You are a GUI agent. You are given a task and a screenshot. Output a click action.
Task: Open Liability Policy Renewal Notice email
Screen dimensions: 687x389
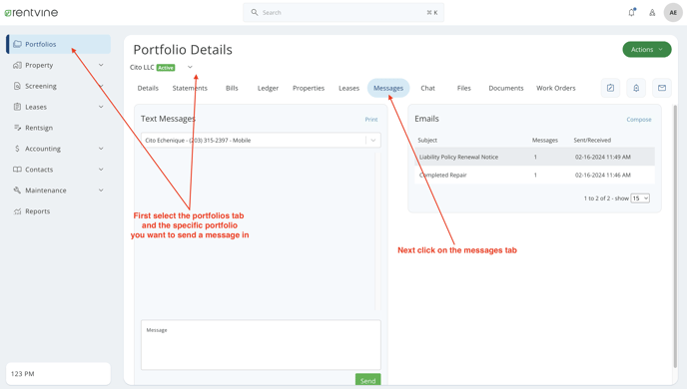(x=534, y=157)
